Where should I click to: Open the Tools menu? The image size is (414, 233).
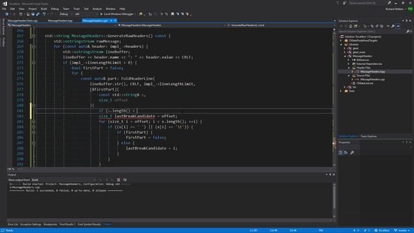76,8
